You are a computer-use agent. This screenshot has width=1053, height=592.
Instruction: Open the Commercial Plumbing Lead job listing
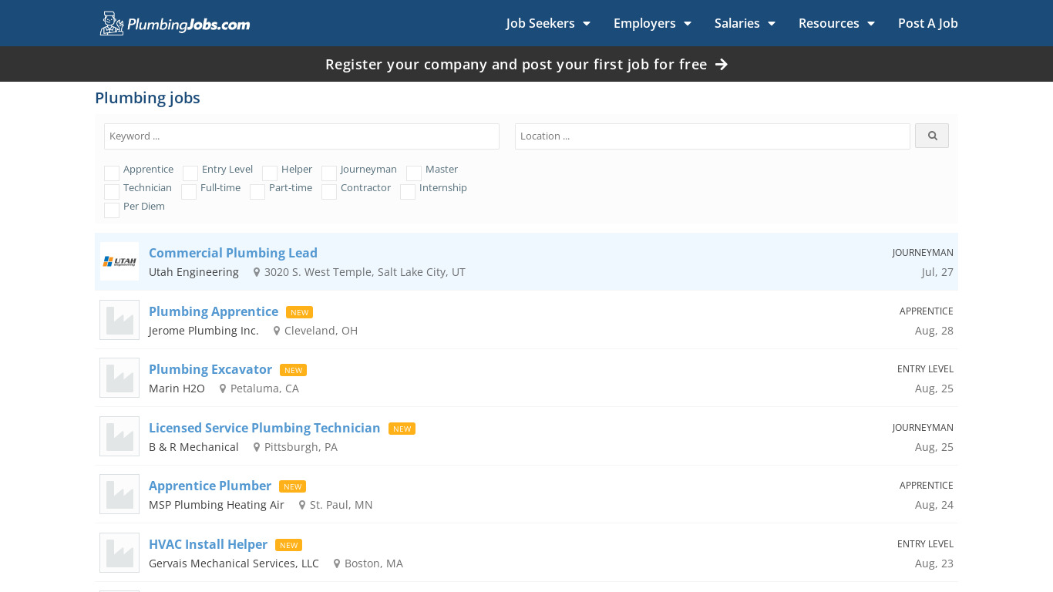[x=233, y=253]
